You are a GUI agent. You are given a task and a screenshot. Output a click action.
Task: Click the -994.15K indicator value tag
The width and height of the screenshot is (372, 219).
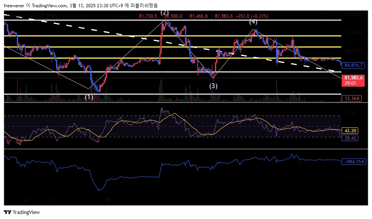(354, 161)
